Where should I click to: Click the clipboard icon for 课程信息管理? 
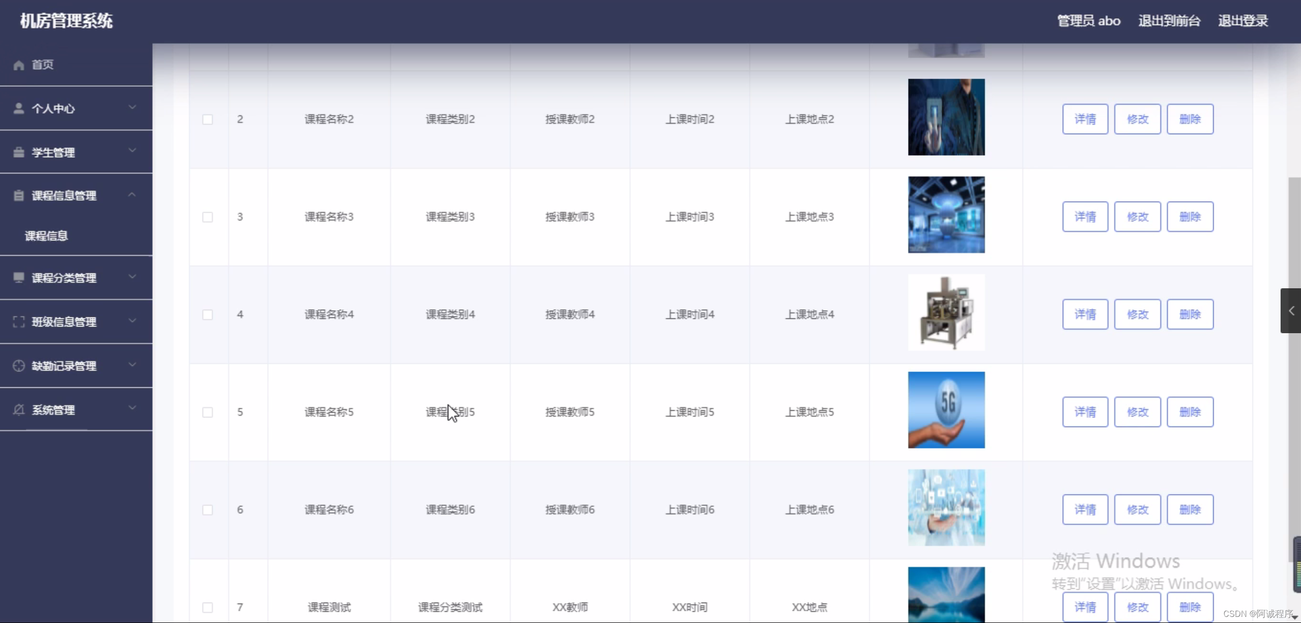[19, 195]
